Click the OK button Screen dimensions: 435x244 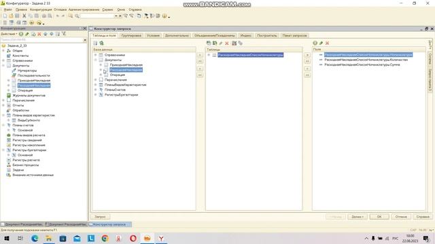(379, 217)
